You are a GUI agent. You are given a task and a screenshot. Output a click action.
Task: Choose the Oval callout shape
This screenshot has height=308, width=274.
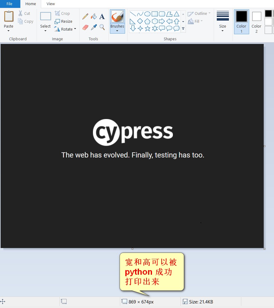[x=169, y=28]
